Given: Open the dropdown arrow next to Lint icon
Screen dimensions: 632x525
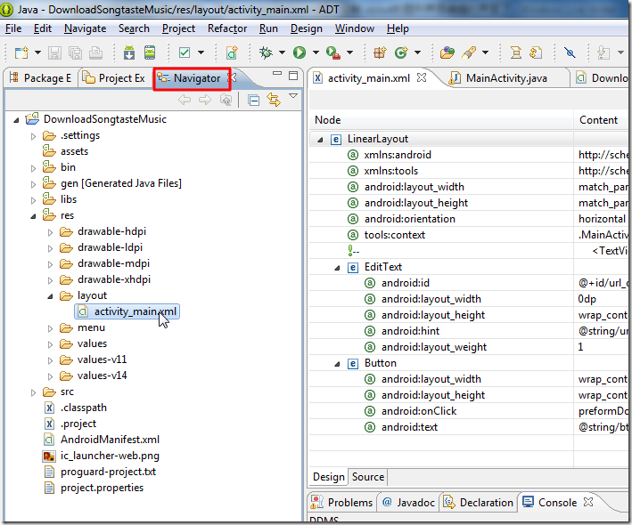Looking at the screenshot, I should point(201,52).
